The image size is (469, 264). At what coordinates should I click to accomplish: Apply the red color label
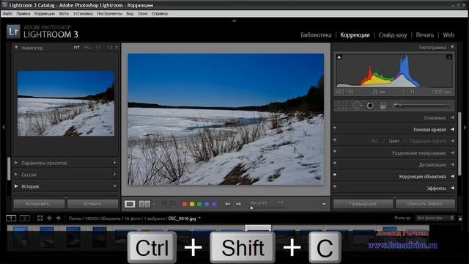tap(185, 204)
